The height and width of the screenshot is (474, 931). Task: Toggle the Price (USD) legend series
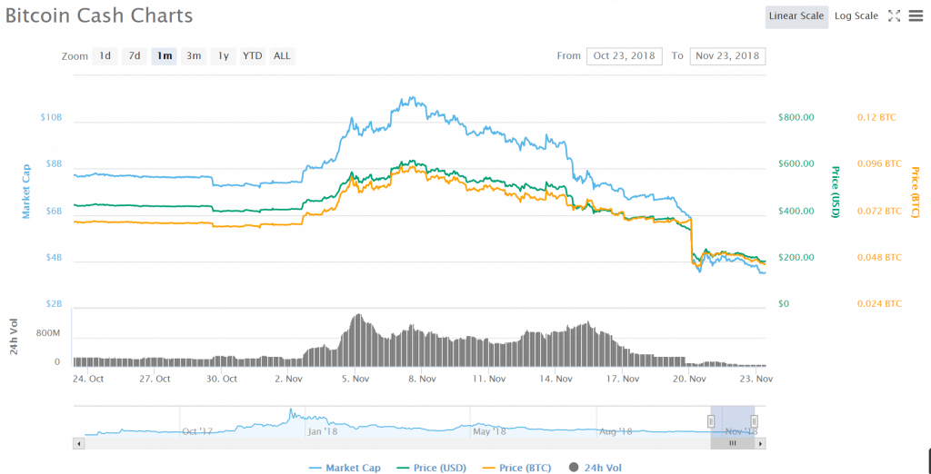[433, 468]
